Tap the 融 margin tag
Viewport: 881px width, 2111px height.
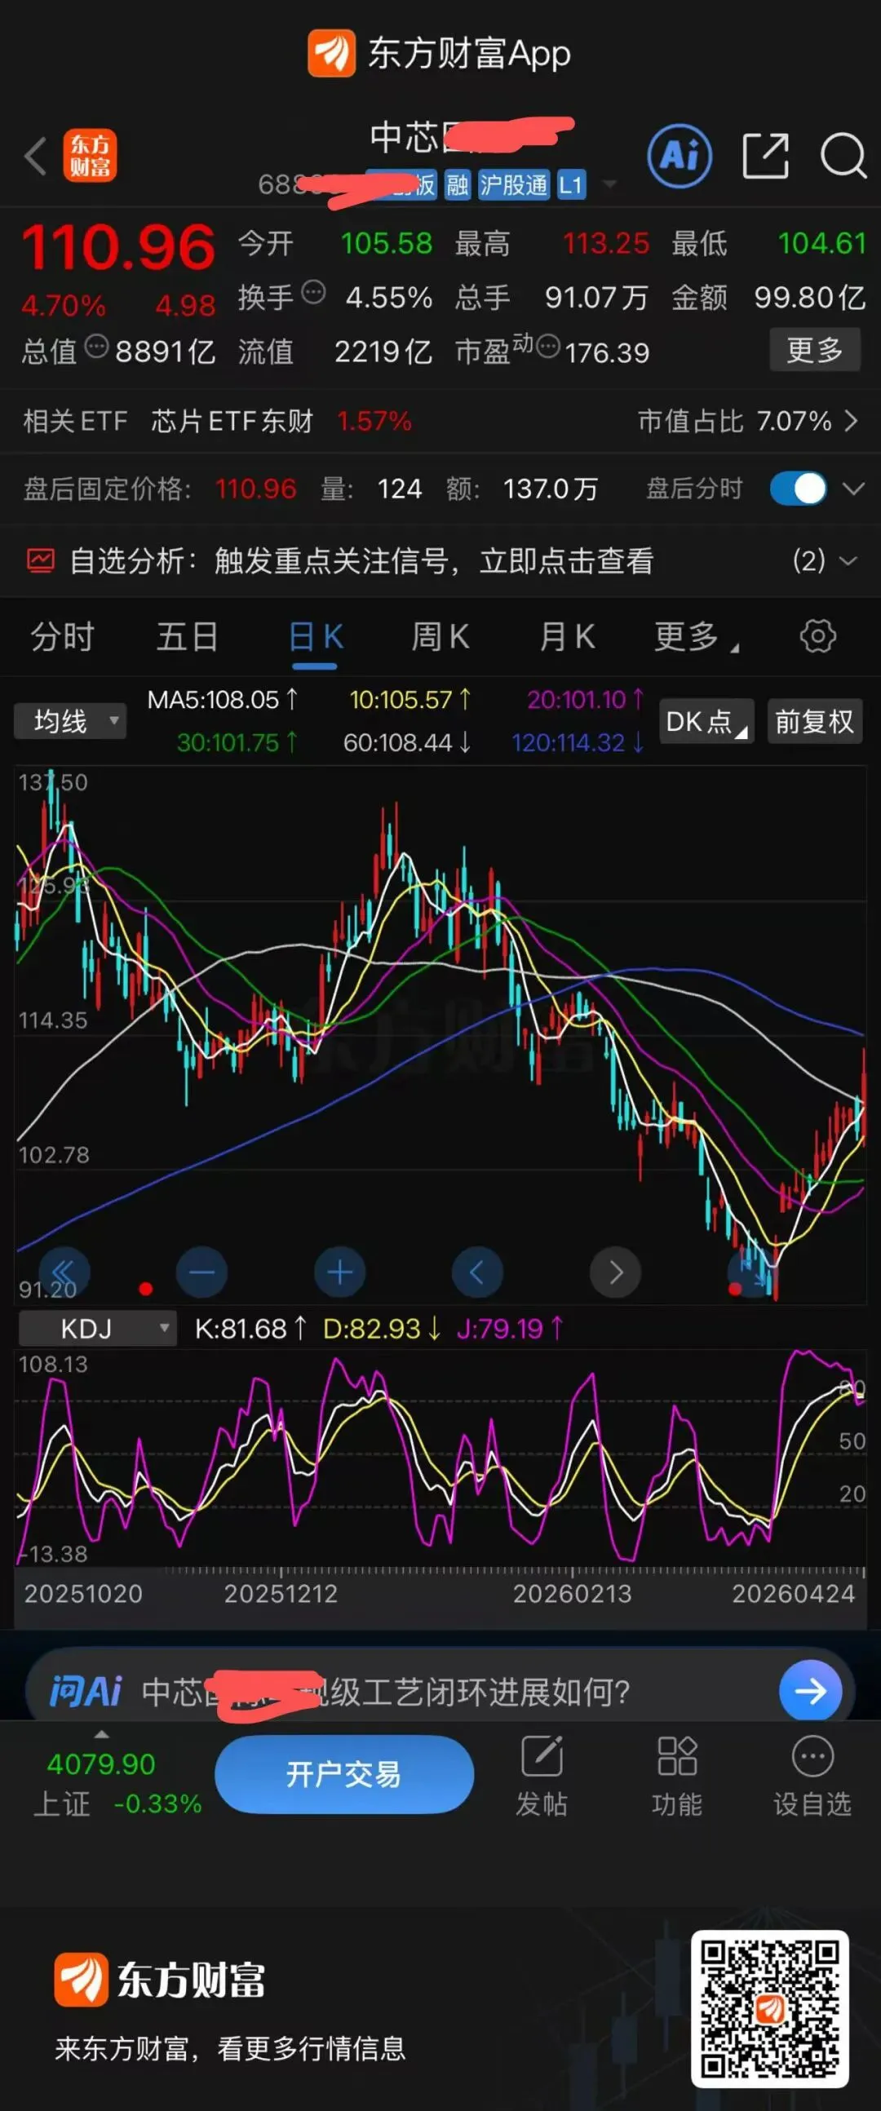tap(458, 184)
